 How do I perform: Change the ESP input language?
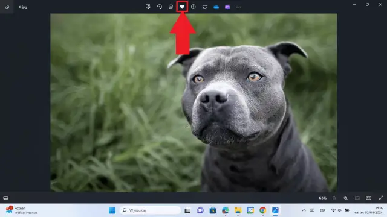pos(322,210)
